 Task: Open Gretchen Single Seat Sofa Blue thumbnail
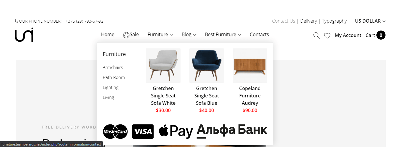206,65
